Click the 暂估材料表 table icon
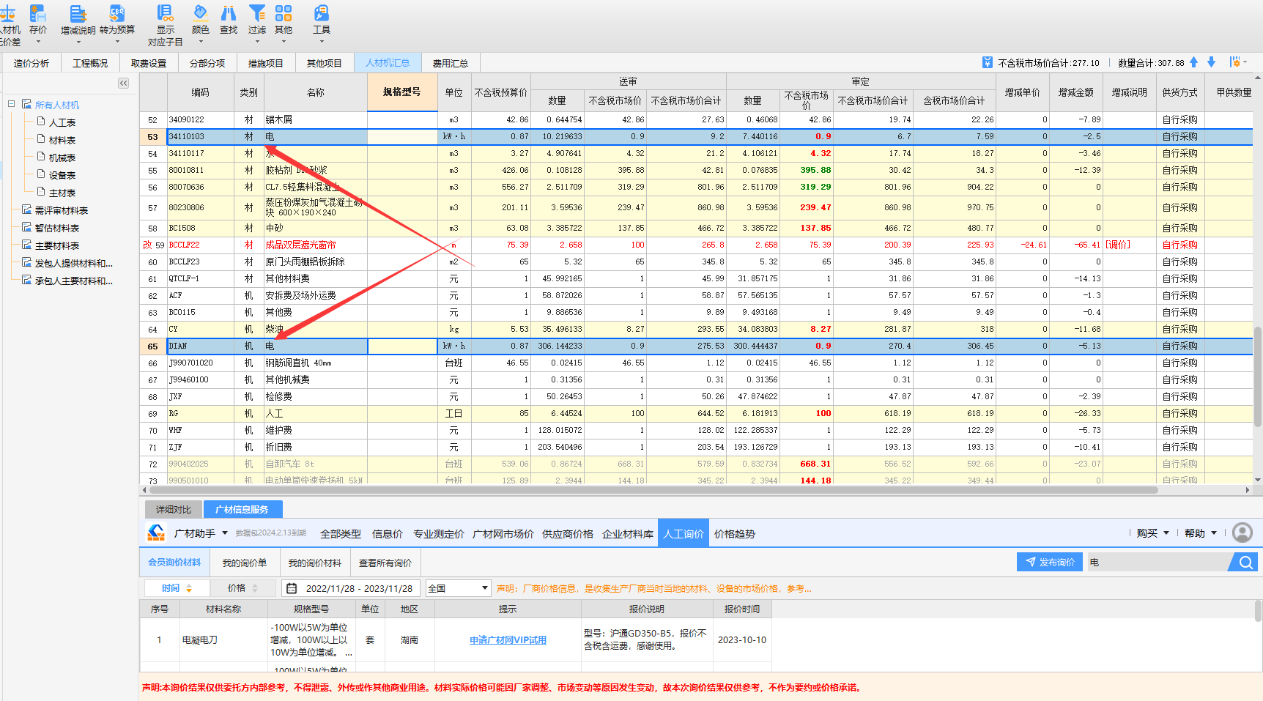Viewport: 1263px width, 701px height. 27,227
